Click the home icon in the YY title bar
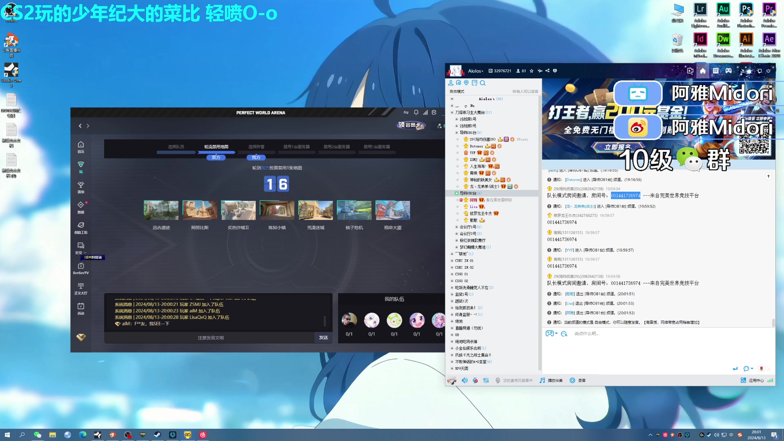This screenshot has height=441, width=784. 703,71
